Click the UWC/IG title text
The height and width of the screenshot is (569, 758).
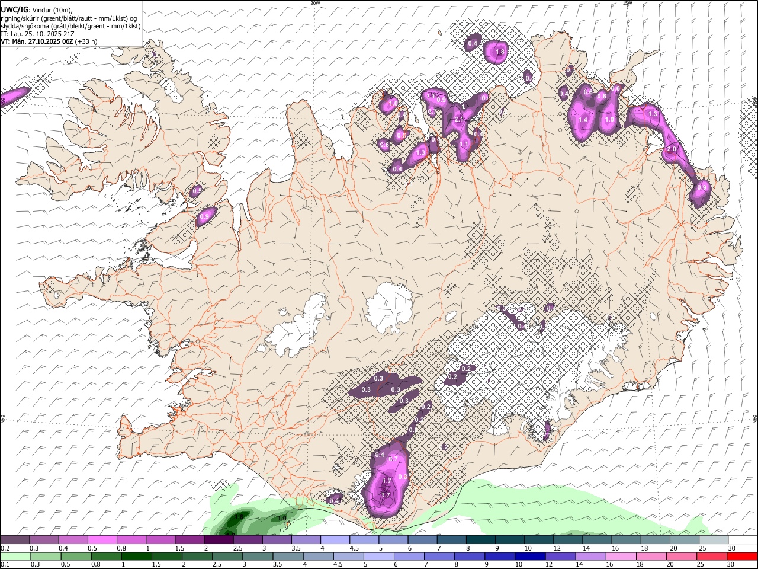pyautogui.click(x=14, y=9)
